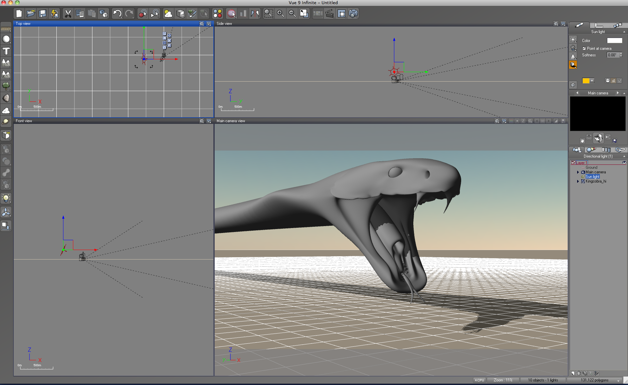Viewport: 628px width, 385px height.
Task: Expand the Main camera tree item
Action: pos(578,172)
